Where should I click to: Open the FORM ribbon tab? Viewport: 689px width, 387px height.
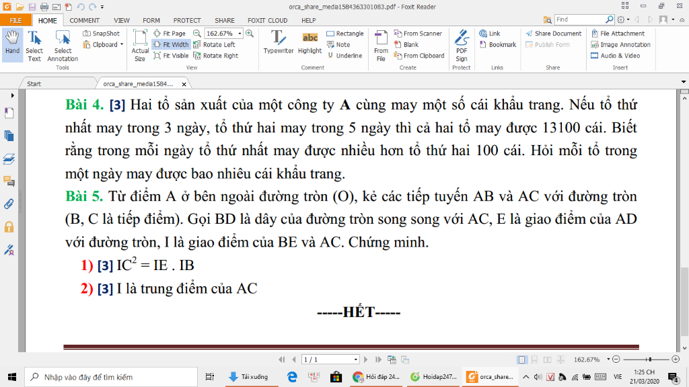click(151, 20)
